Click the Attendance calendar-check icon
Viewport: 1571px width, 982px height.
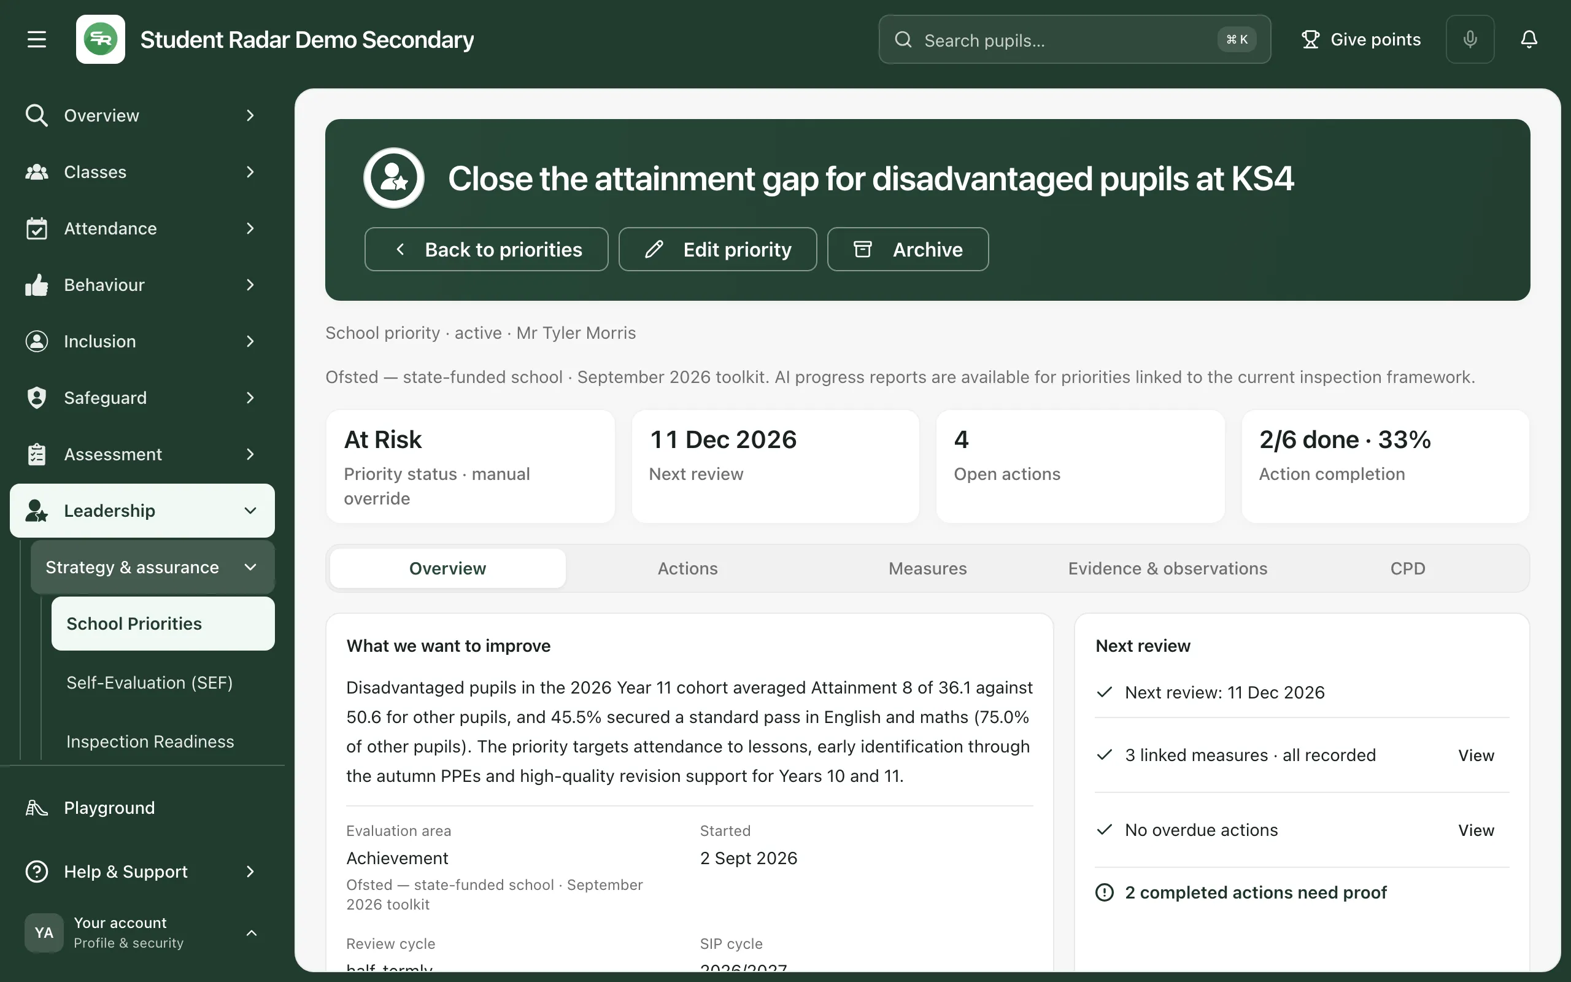coord(36,228)
